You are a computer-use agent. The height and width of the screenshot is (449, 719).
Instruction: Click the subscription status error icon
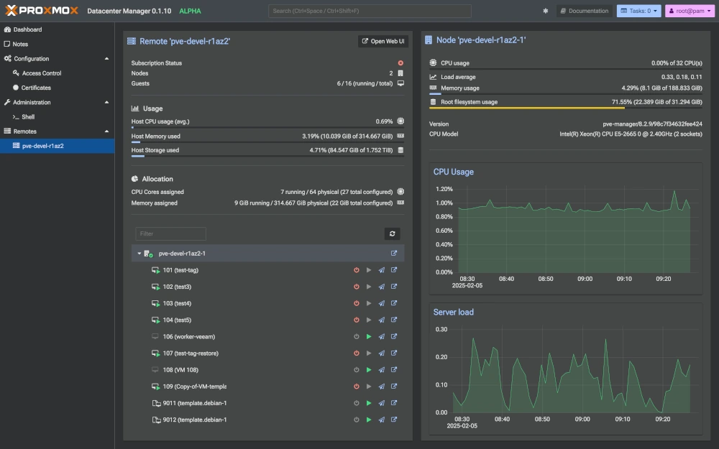pyautogui.click(x=400, y=63)
